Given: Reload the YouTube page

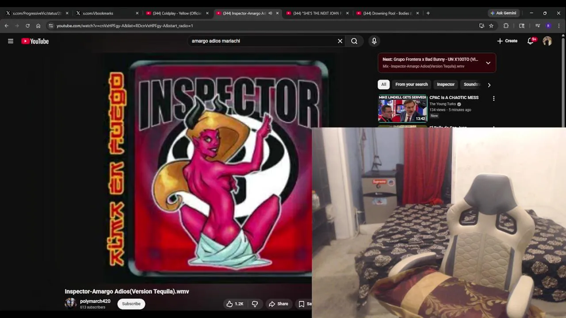Looking at the screenshot, I should (x=27, y=26).
